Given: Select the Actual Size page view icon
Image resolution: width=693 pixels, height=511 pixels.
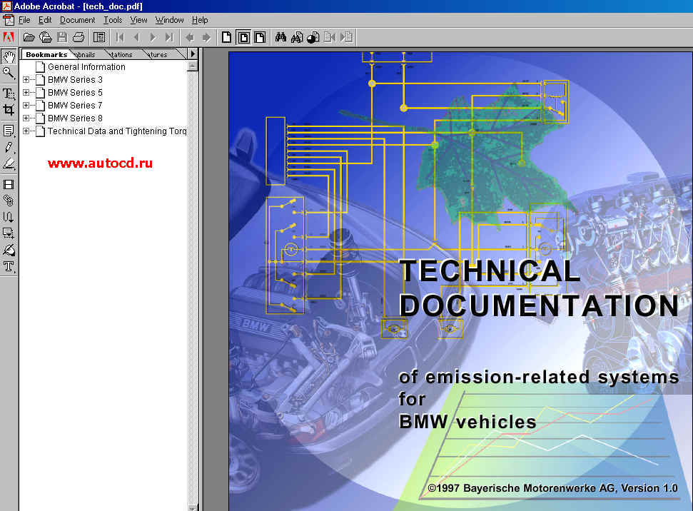Looking at the screenshot, I should coord(227,37).
